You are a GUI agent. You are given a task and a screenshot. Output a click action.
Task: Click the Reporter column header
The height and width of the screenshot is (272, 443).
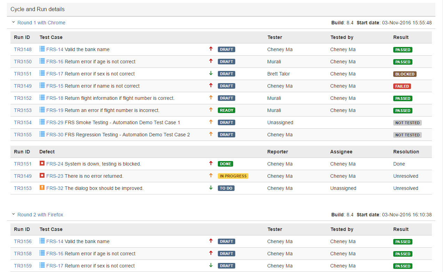tap(278, 152)
